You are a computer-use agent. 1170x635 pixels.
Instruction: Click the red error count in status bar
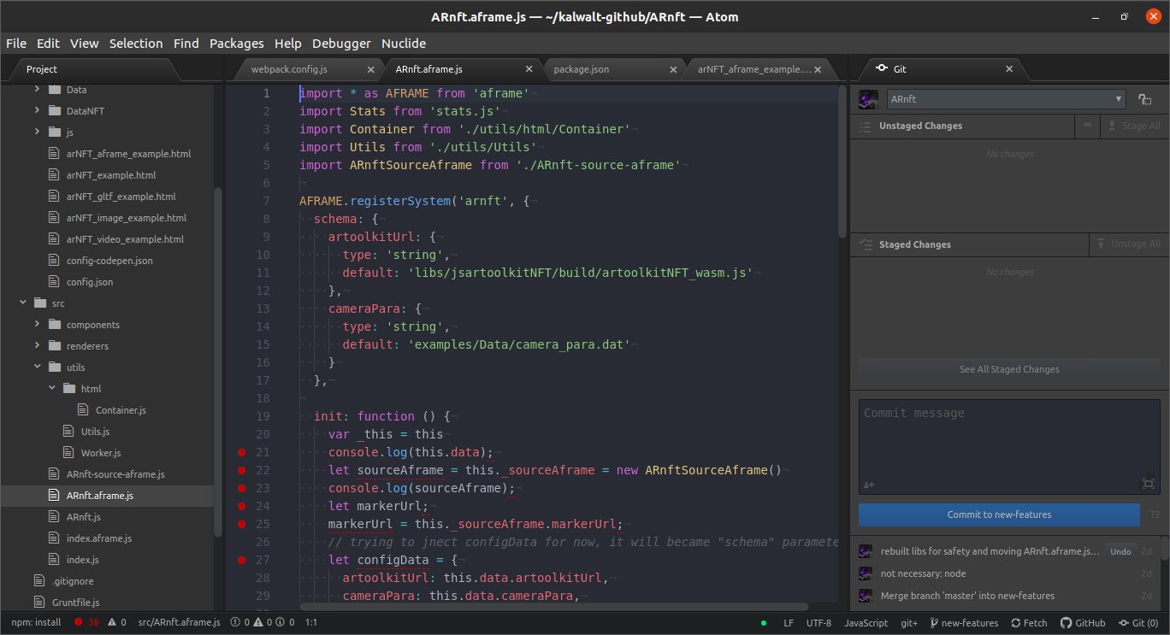87,622
